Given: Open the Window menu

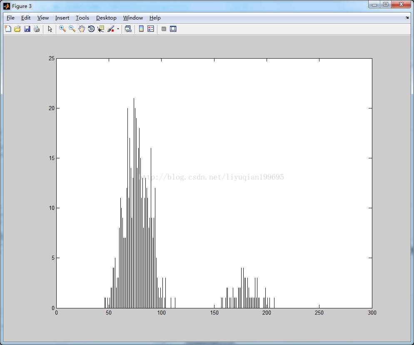Looking at the screenshot, I should (133, 17).
